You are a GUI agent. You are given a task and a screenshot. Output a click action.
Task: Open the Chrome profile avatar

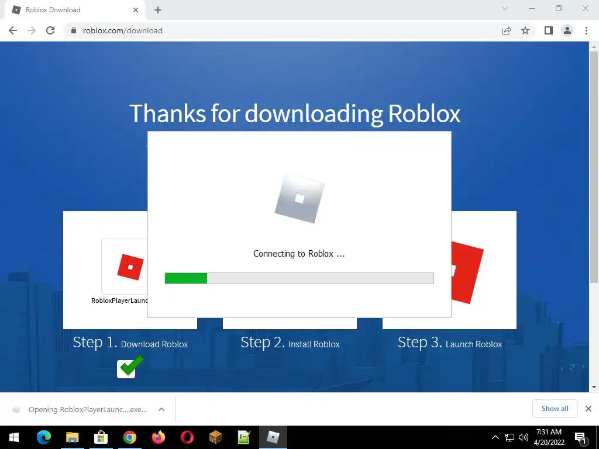point(567,30)
